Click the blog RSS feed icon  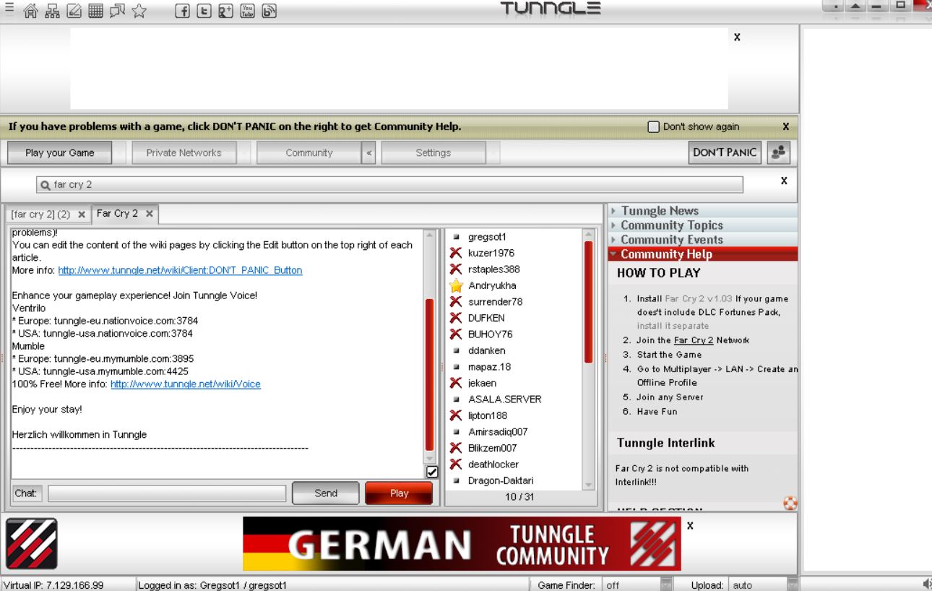pyautogui.click(x=268, y=12)
